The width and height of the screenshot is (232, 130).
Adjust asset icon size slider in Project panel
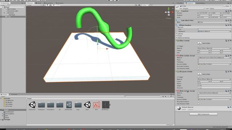(x=170, y=125)
